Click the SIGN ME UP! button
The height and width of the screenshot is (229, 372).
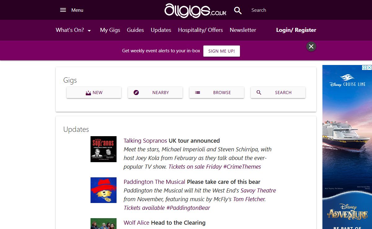222,51
